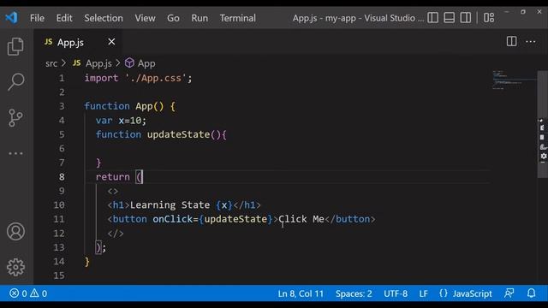Click the Ln 8, Col 11 status item
The height and width of the screenshot is (308, 548).
click(x=301, y=293)
